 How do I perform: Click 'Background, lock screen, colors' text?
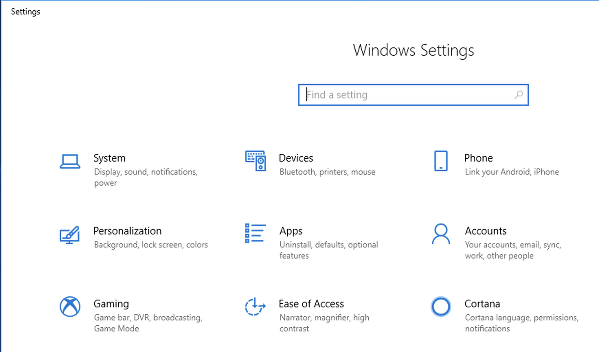pyautogui.click(x=151, y=245)
